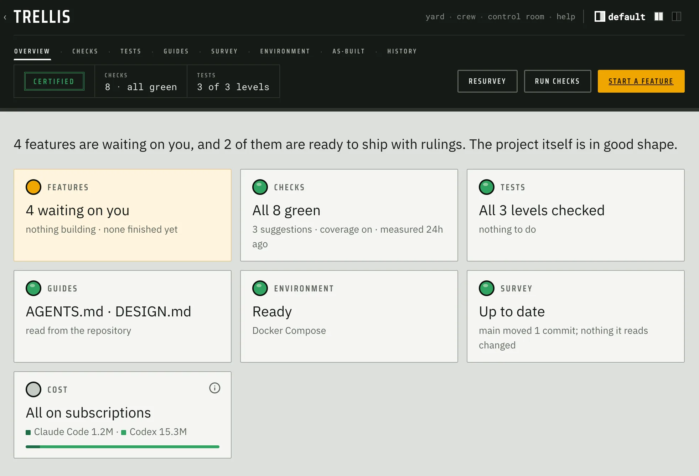Viewport: 699px width, 476px height.
Task: Open the 'Ready' Environment card
Action: coord(349,316)
